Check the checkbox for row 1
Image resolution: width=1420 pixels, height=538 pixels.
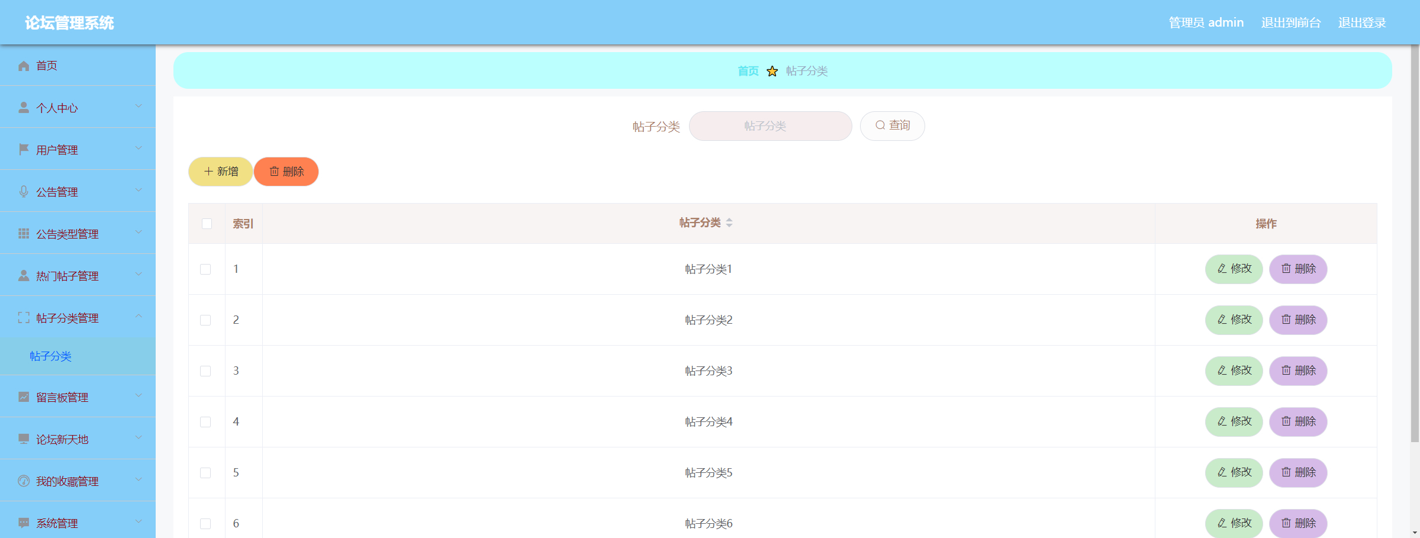pos(205,269)
